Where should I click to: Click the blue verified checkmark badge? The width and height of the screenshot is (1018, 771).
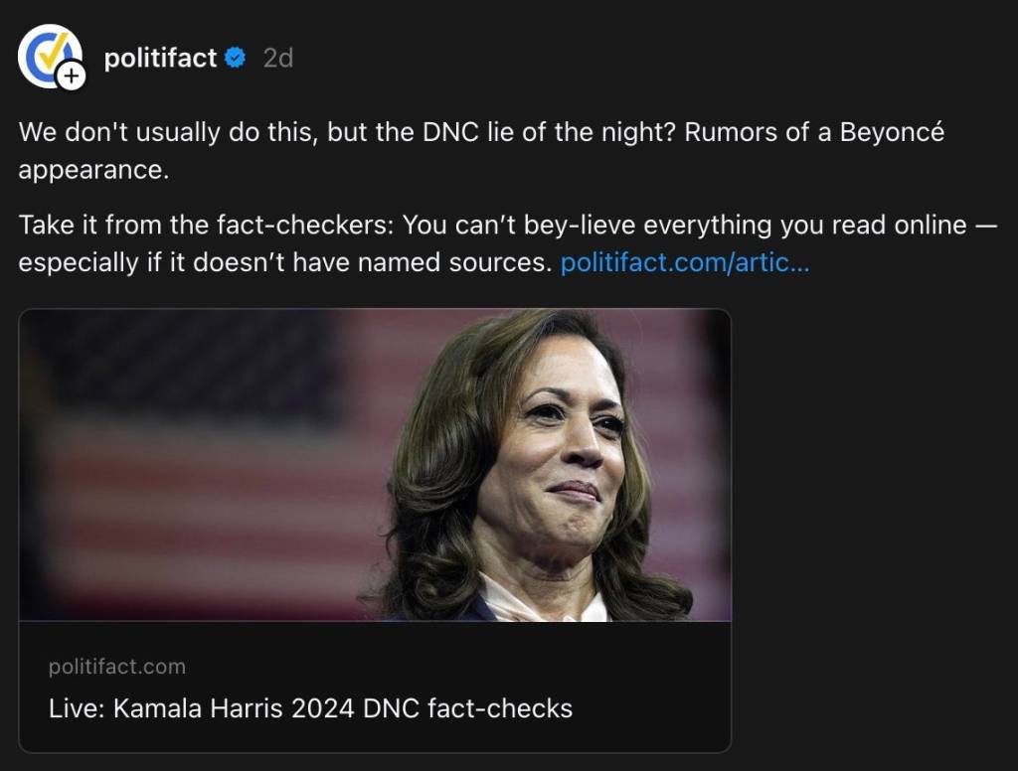click(x=236, y=59)
